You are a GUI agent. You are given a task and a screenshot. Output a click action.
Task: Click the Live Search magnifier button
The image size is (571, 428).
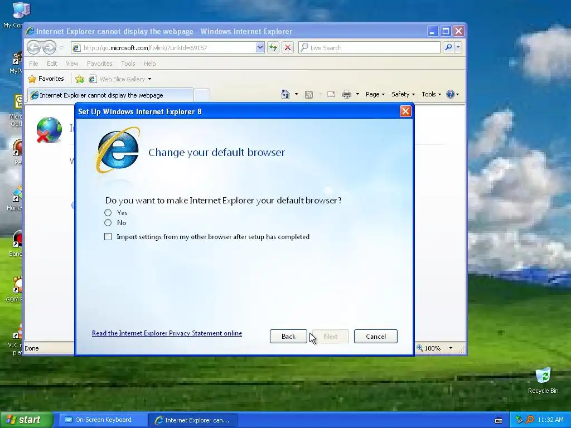[x=449, y=47]
